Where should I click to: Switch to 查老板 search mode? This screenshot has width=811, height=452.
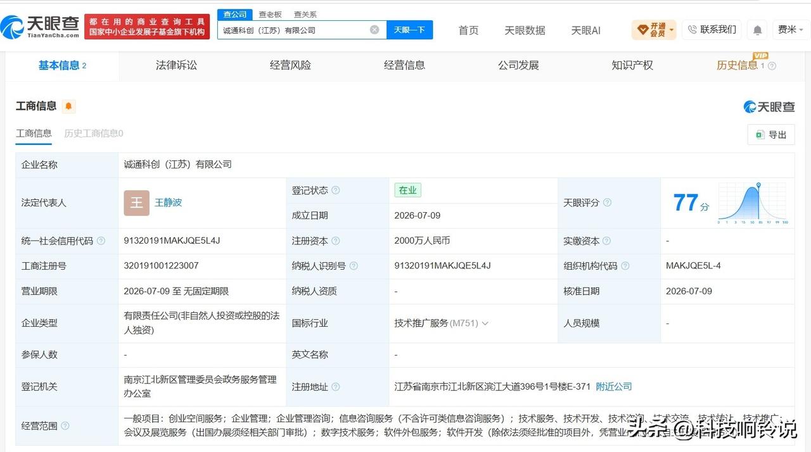coord(270,14)
